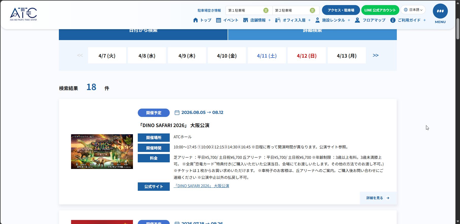Click the calendar grid icon beside イベント
This screenshot has width=460, height=224.
[x=218, y=20]
